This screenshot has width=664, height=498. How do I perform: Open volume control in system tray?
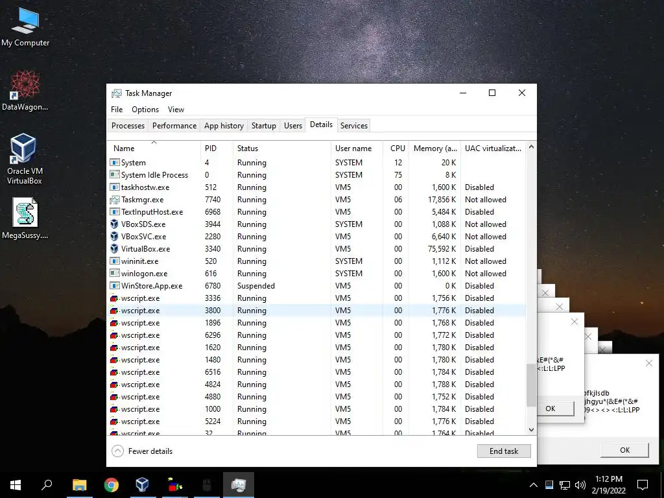pyautogui.click(x=580, y=485)
